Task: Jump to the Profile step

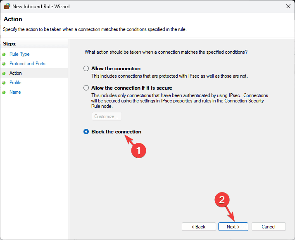Action: click(15, 83)
